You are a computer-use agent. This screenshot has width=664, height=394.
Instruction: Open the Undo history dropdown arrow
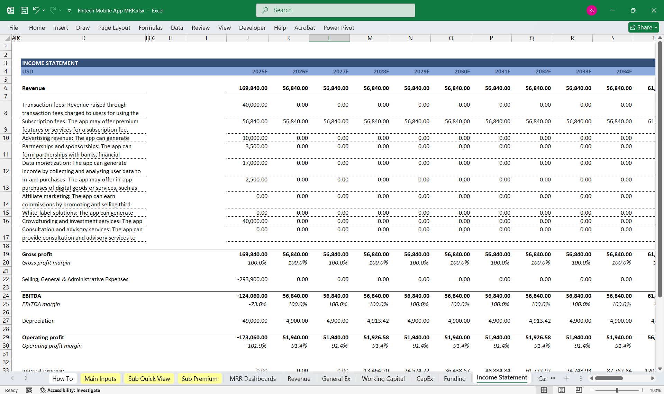point(44,10)
